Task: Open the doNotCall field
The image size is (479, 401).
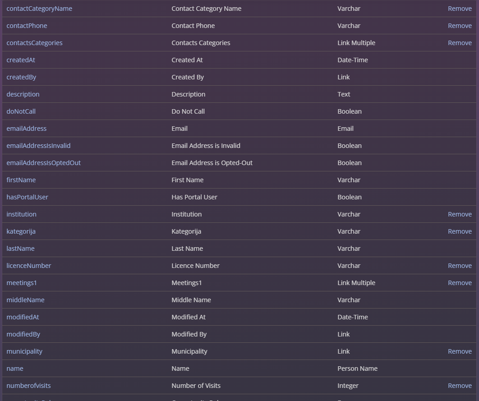Action: pyautogui.click(x=21, y=111)
